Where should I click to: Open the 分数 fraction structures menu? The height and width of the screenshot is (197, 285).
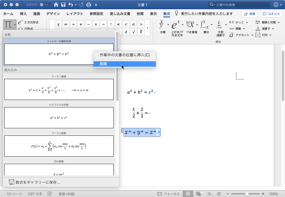pos(164,27)
